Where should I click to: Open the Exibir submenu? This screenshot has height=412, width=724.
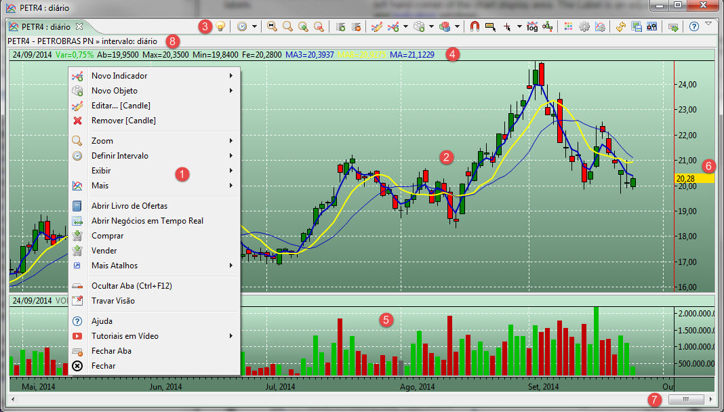pyautogui.click(x=155, y=171)
